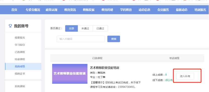Click the 考试成绩 column header
Viewport: 209px width, 92px height.
coord(174,58)
